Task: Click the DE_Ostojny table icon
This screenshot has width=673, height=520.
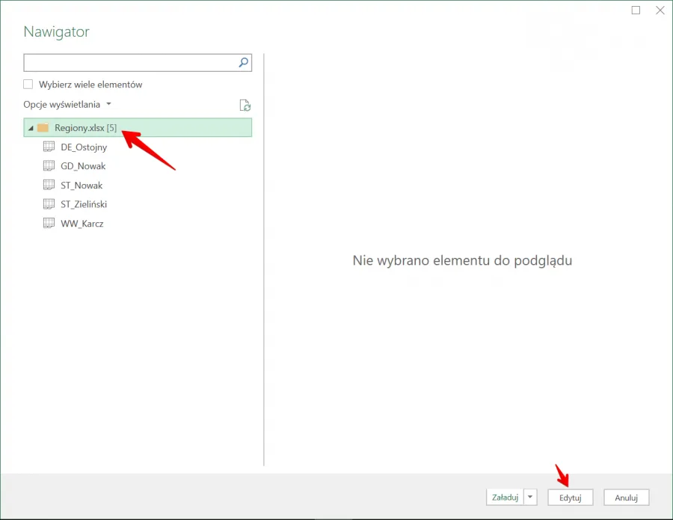Action: point(49,147)
